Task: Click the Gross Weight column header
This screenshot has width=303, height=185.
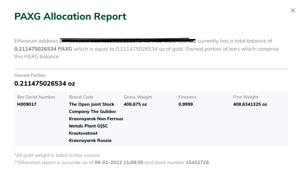Action: coord(138,97)
